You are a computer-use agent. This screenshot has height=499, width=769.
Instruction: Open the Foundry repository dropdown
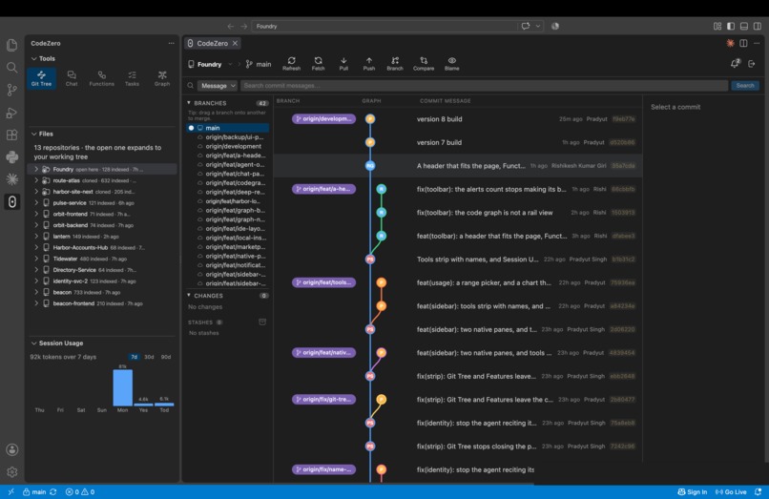(210, 64)
